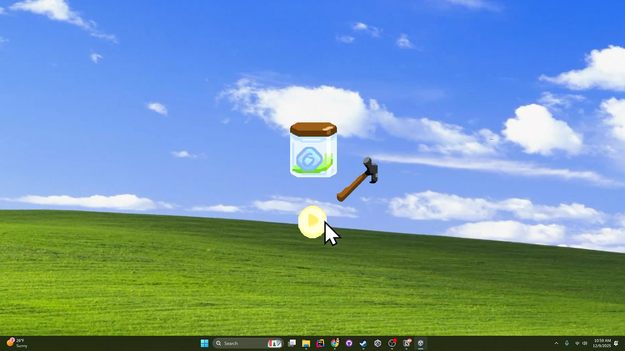This screenshot has width=625, height=351.
Task: Toggle Wi-Fi from the system tray
Action: pyautogui.click(x=577, y=344)
